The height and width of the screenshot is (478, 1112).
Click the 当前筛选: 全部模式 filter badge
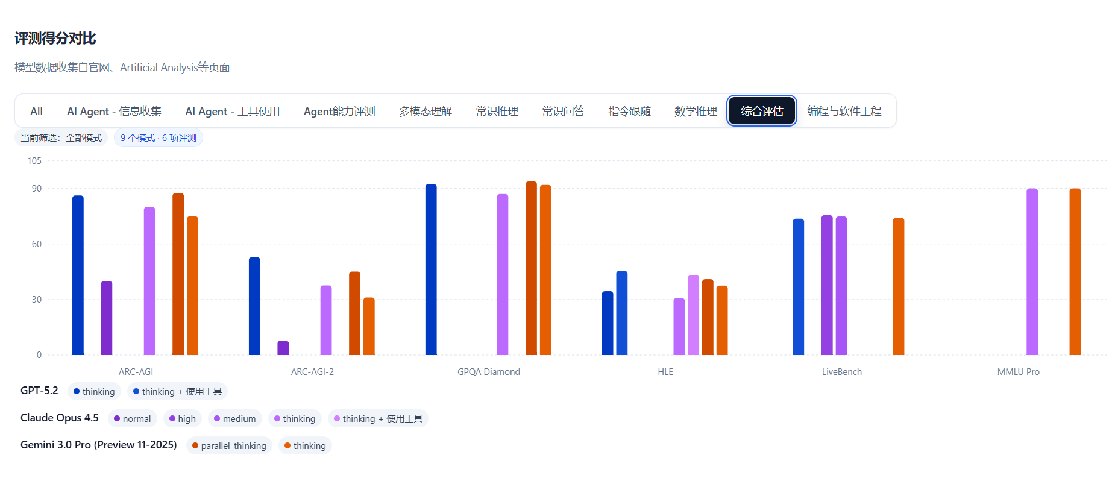tap(61, 138)
